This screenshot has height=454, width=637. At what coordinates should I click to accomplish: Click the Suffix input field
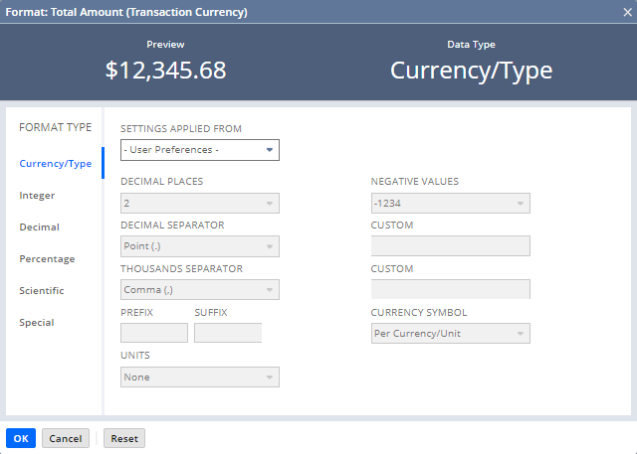tap(227, 334)
